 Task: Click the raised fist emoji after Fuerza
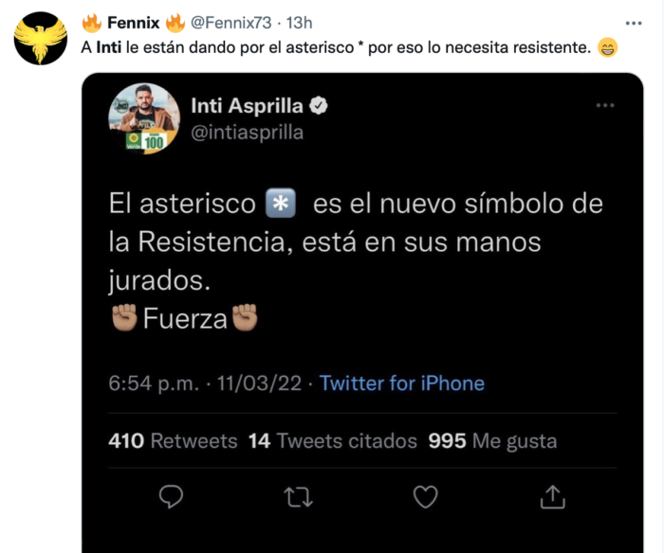(245, 318)
